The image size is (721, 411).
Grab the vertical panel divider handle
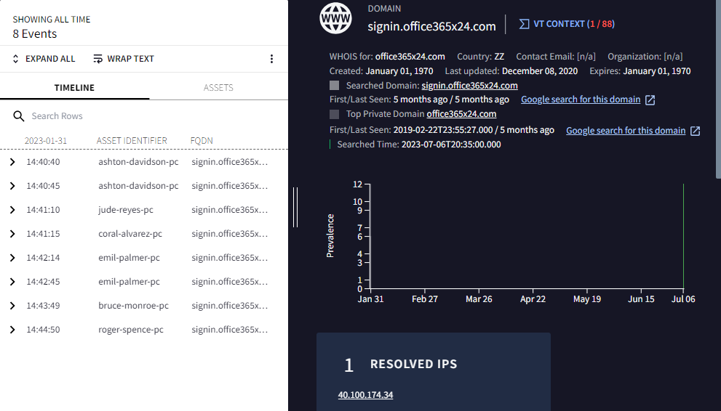[295, 208]
